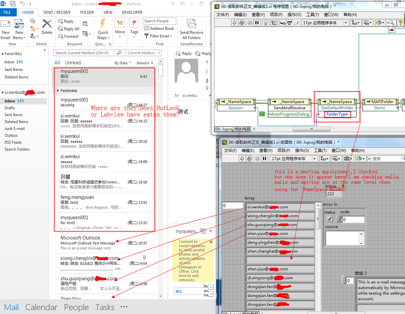Click Send/Receive All Folders
405x314 pixels.
pos(191,30)
